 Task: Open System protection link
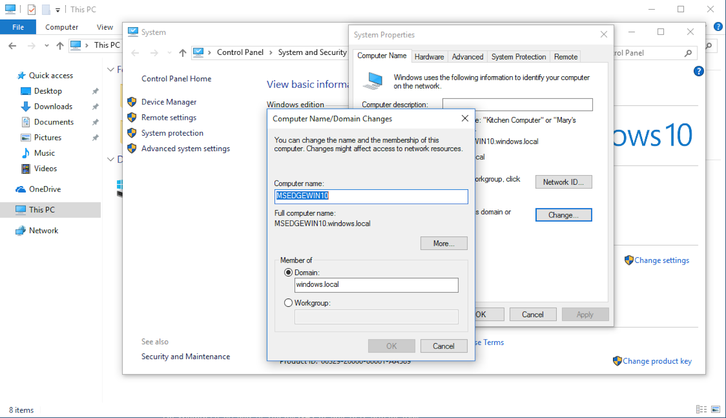(x=172, y=133)
